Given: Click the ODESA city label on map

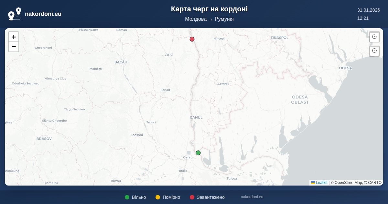Looking at the screenshot, I should pos(345,68).
